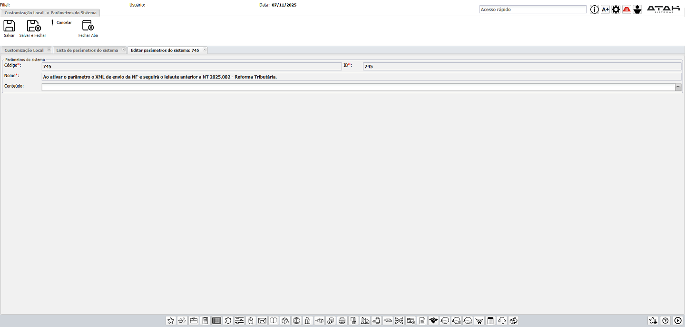
Task: Switch to Lista de parâmetros do sistema tab
Action: pyautogui.click(x=87, y=50)
